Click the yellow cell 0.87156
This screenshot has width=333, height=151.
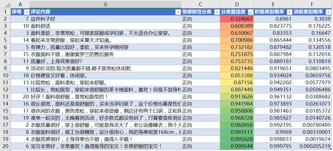237,83
